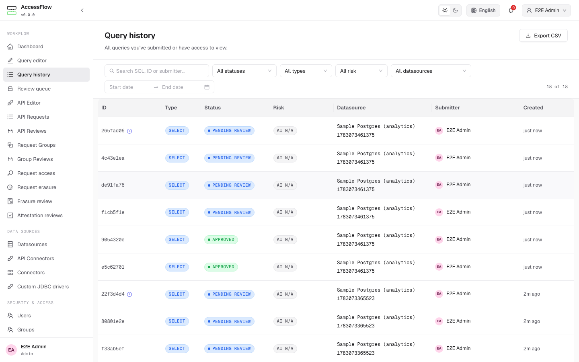
Task: Click the API Connectors plug icon
Action: pos(10,259)
